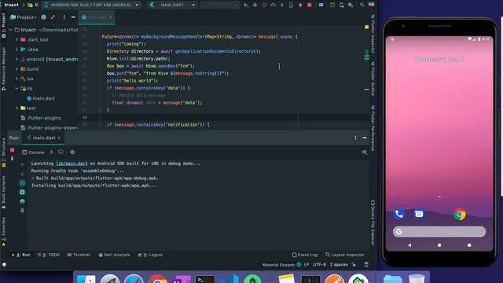Click the Flutter hot reload lightning icon
Viewport: 503px width, 283px height.
282,6
